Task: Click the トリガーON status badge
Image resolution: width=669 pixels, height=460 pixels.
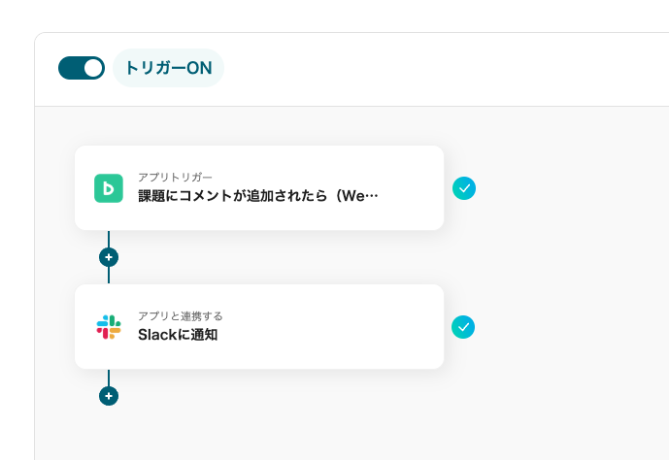Action: click(168, 68)
